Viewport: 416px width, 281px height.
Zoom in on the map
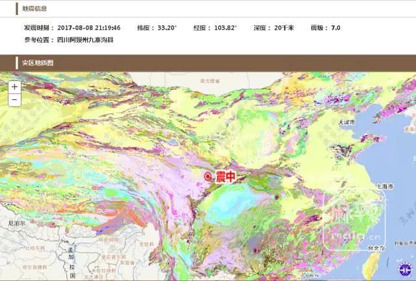pos(15,87)
